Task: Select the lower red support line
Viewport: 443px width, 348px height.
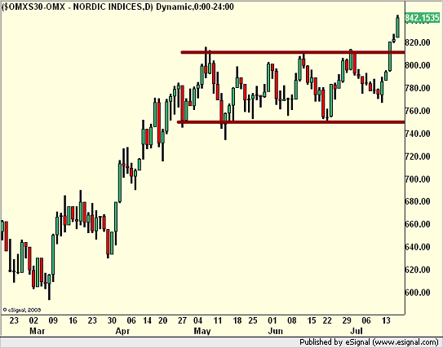Action: [x=290, y=122]
